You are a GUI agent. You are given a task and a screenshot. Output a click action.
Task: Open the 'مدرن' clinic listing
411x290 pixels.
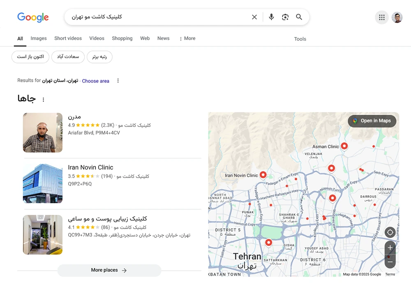point(74,117)
